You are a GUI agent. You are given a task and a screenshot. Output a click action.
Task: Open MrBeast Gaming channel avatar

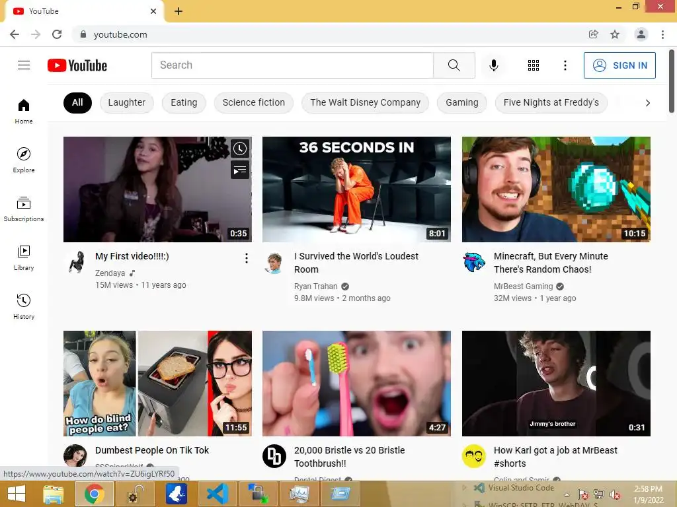pyautogui.click(x=473, y=261)
